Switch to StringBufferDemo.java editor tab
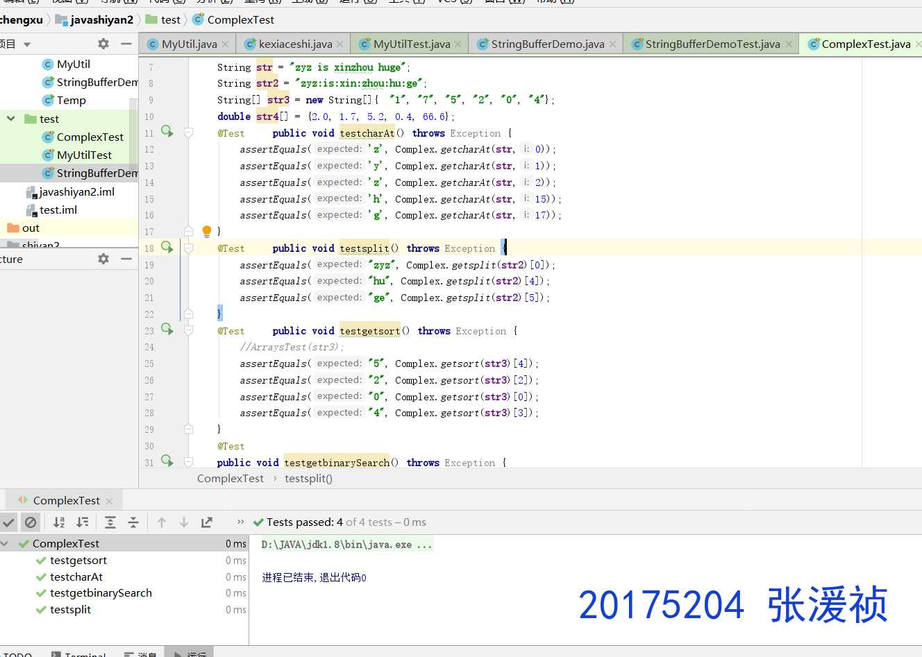Viewport: 922px width, 657px height. click(x=546, y=44)
